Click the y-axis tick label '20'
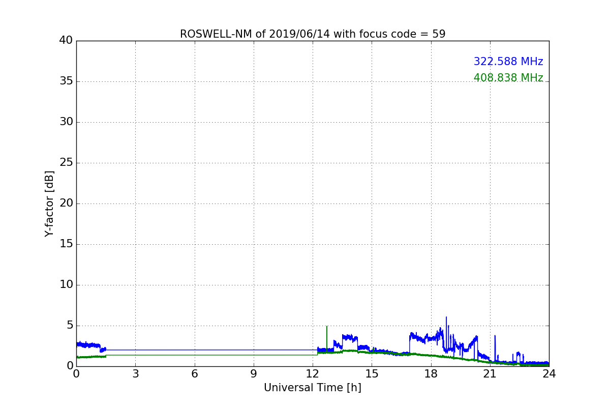The image size is (610, 407). coord(66,203)
